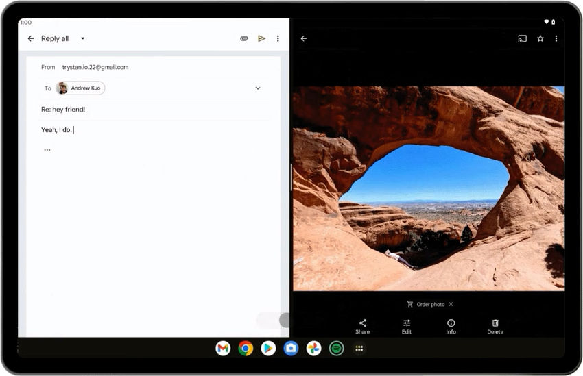The image size is (583, 376).
Task: Tap the attach file paperclip icon
Action: [243, 39]
